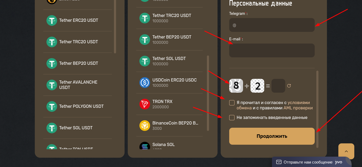This screenshot has width=362, height=167.
Task: Click the middle list scrollbar
Action: (x=208, y=93)
